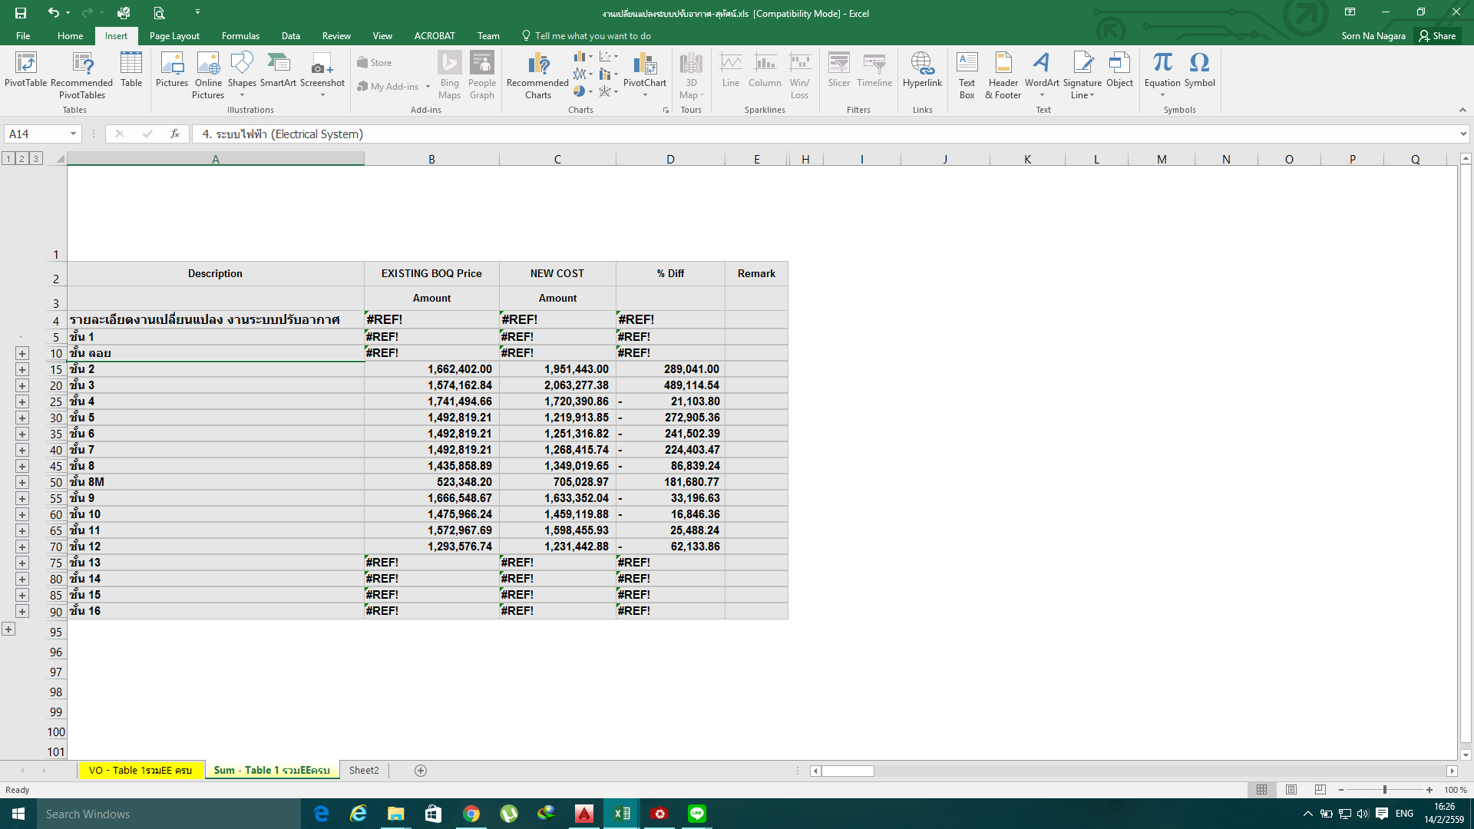This screenshot has width=1474, height=829.
Task: Click the zoom slider in status bar
Action: (x=1384, y=790)
